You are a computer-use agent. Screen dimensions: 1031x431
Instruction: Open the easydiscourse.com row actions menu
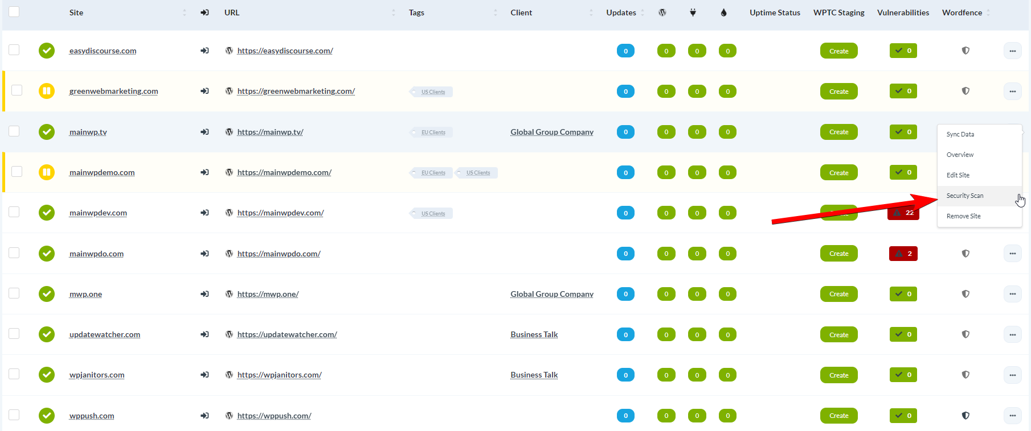click(1012, 51)
